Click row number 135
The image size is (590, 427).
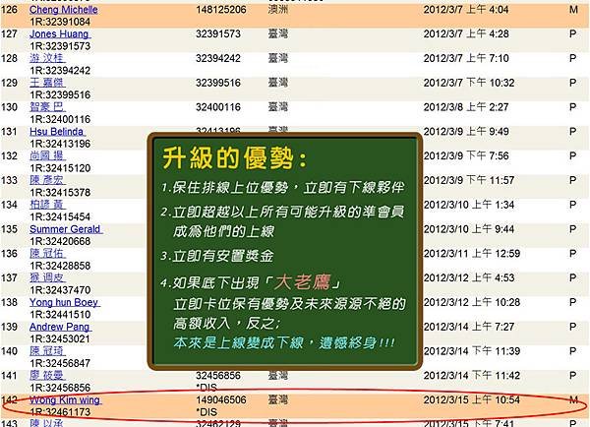click(9, 229)
